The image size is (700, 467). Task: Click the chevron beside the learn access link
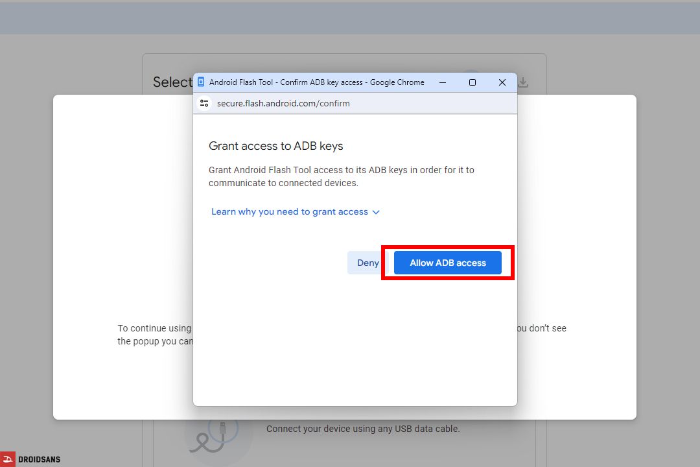(x=376, y=211)
